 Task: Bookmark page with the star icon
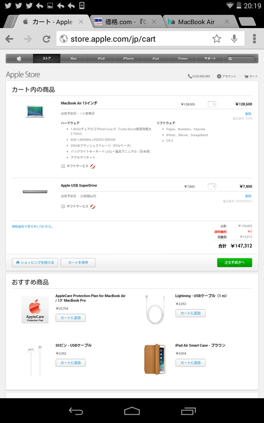(x=216, y=39)
